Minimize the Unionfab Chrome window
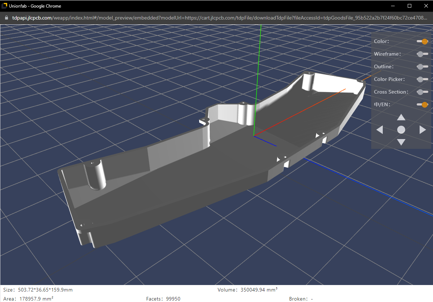This screenshot has height=302, width=433. pyautogui.click(x=393, y=6)
